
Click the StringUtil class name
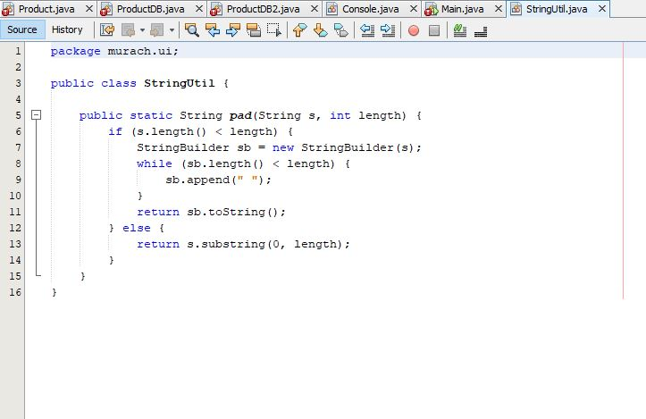click(x=180, y=83)
